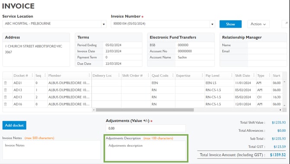290x164 pixels.
Task: Sort by Delivery Loc column header
Action: 102,76
